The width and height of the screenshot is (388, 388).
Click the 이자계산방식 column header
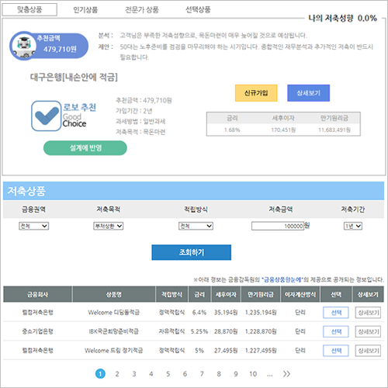click(x=300, y=294)
